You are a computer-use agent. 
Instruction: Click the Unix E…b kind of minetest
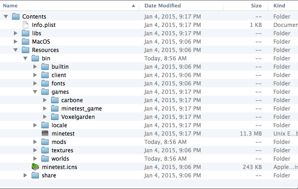pyautogui.click(x=285, y=134)
